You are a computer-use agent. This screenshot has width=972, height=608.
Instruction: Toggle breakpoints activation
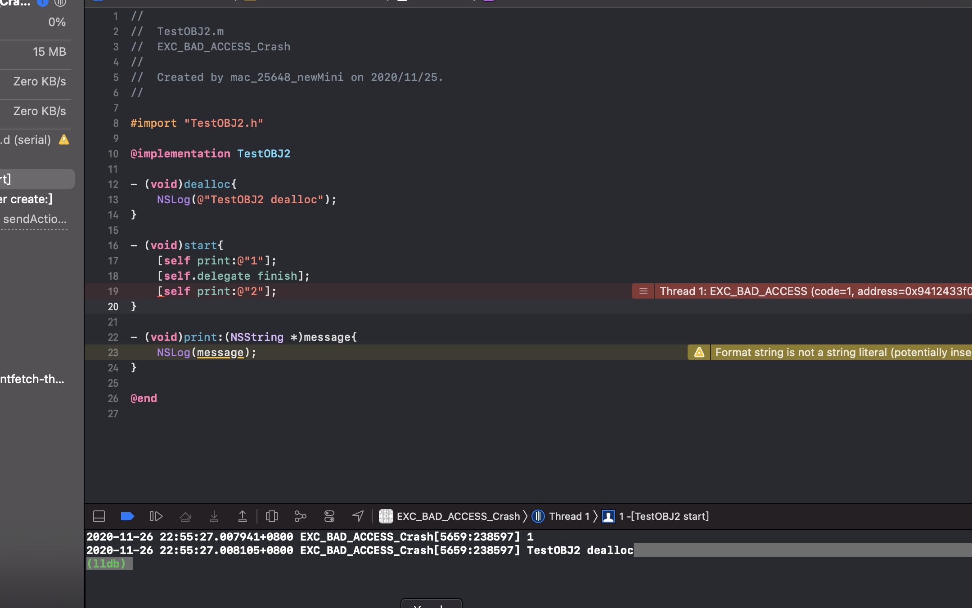coord(128,516)
